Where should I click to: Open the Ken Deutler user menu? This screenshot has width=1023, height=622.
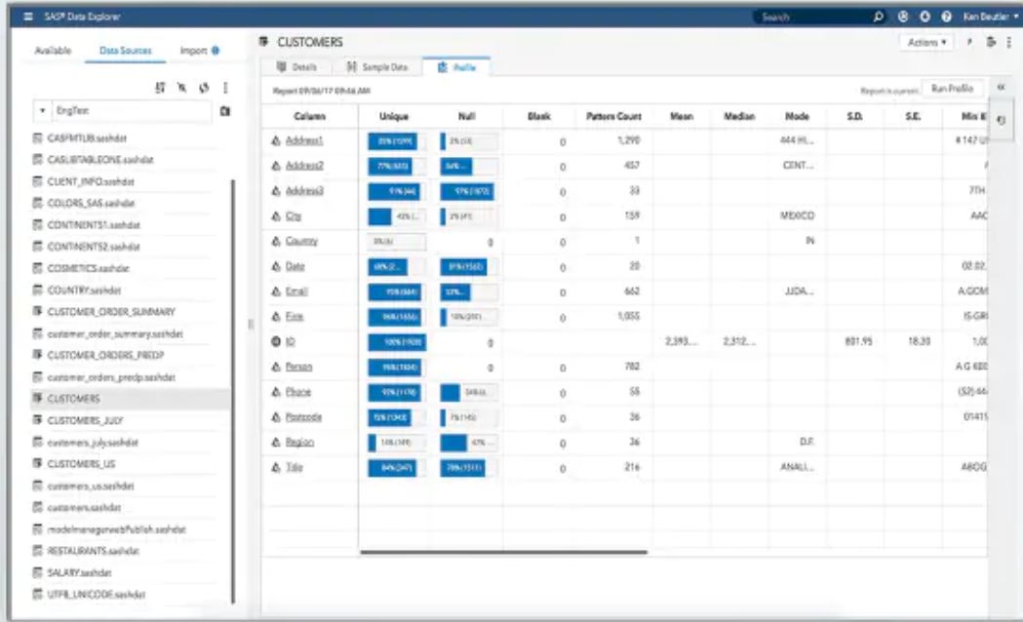pyautogui.click(x=990, y=17)
